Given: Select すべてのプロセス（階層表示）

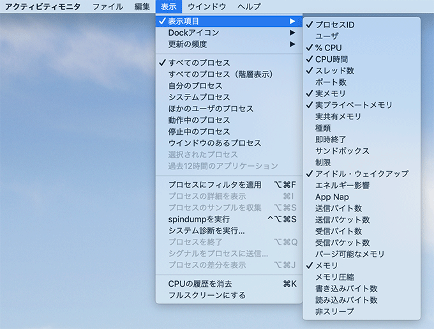Looking at the screenshot, I should (217, 74).
